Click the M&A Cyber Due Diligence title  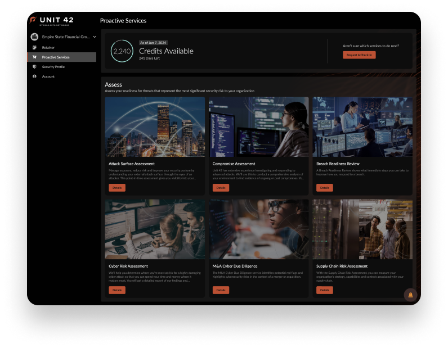point(235,266)
